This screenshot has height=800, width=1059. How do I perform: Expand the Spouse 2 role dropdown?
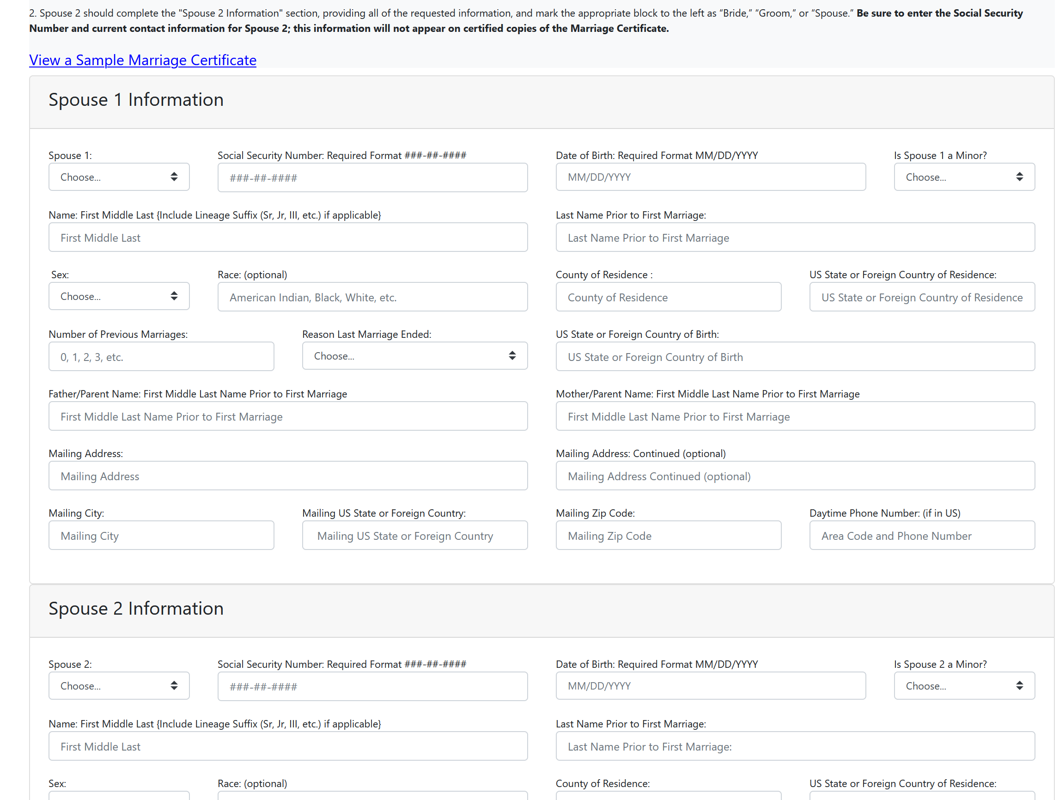point(119,685)
